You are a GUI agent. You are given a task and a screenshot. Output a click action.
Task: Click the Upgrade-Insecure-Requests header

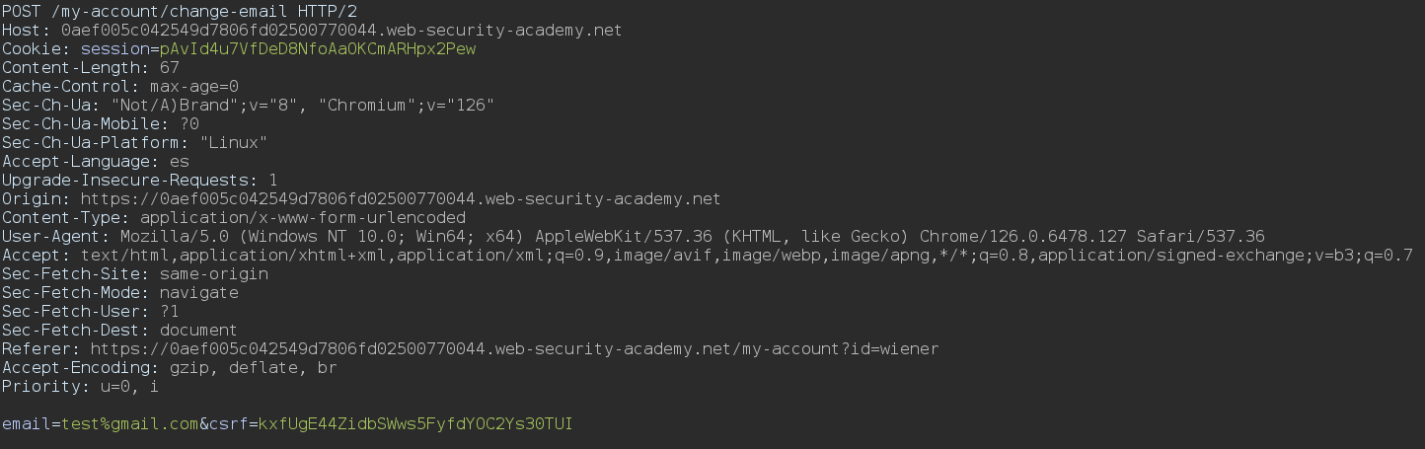140,180
